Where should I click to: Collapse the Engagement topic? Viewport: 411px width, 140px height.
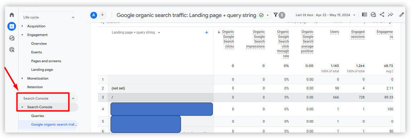(38, 35)
